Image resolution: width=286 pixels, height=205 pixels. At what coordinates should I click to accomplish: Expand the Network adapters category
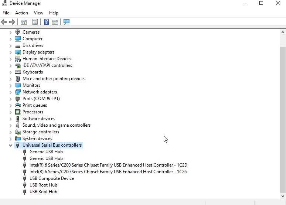tap(10, 92)
